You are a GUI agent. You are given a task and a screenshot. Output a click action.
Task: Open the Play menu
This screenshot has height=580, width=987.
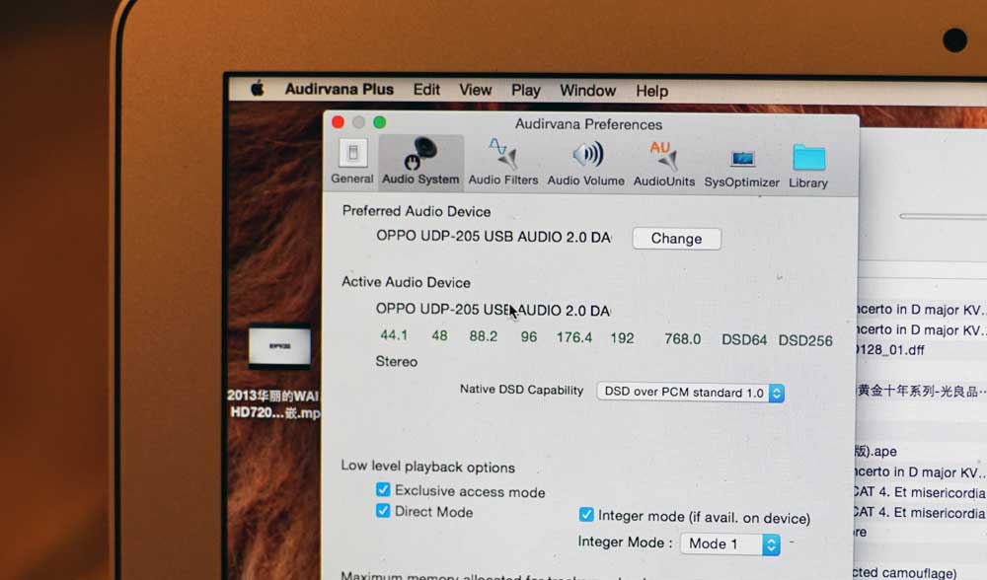point(526,91)
